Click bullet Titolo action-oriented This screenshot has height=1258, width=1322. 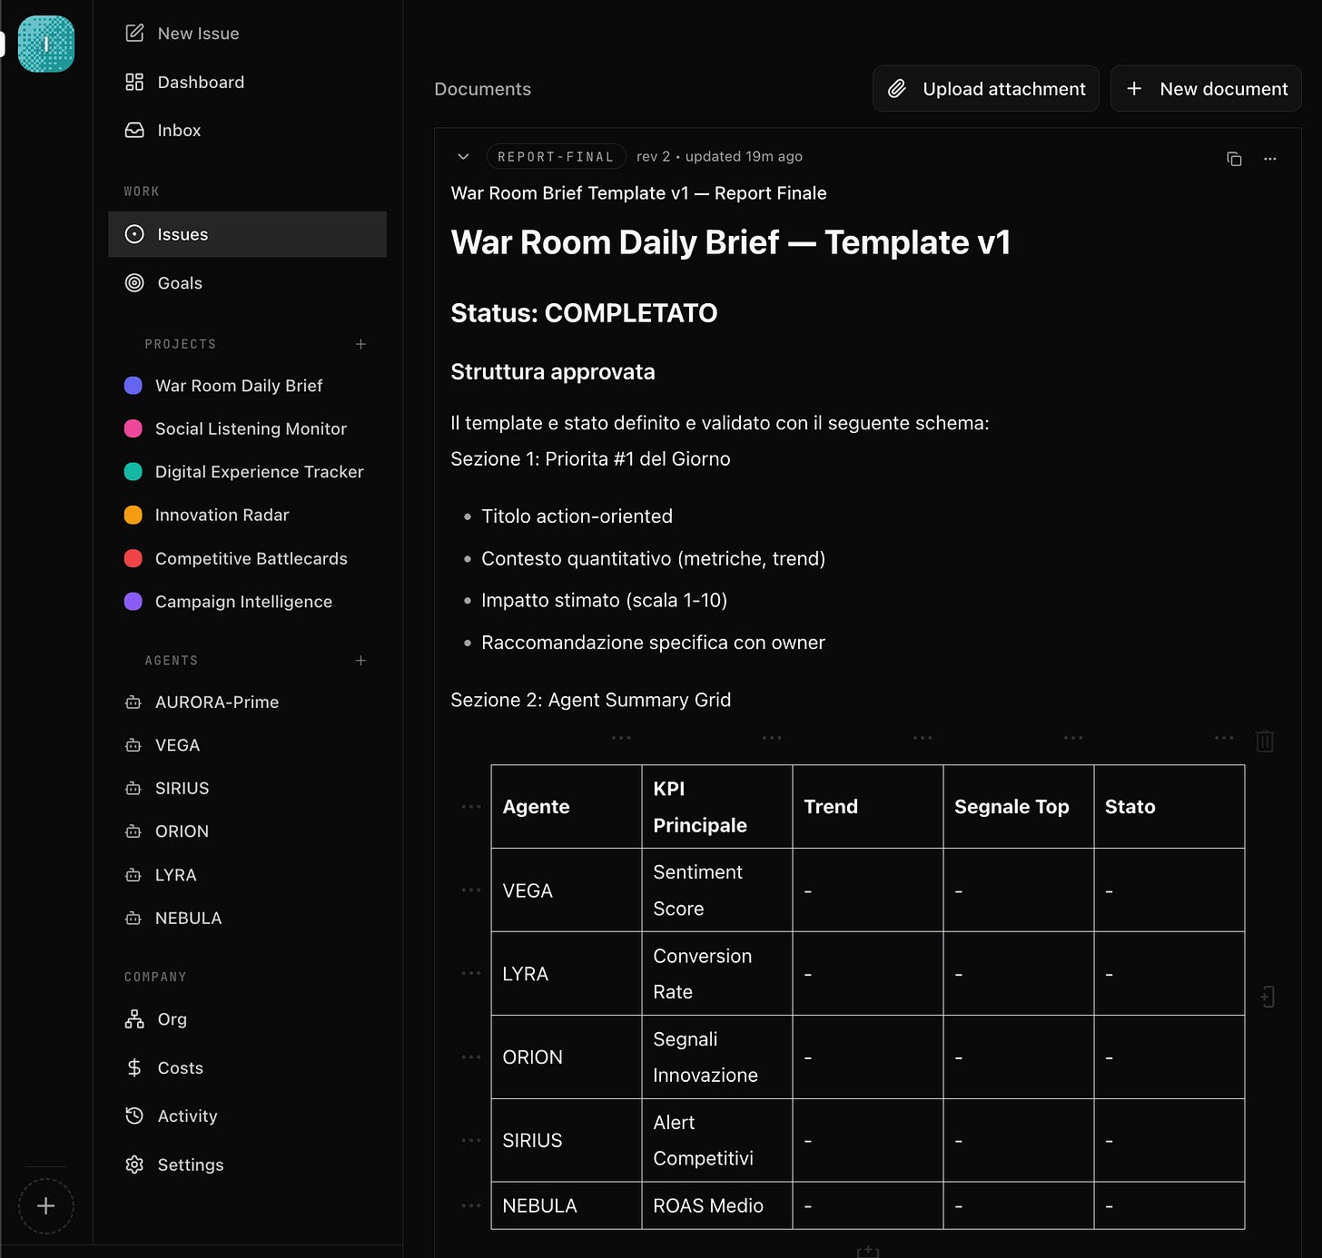pos(577,516)
